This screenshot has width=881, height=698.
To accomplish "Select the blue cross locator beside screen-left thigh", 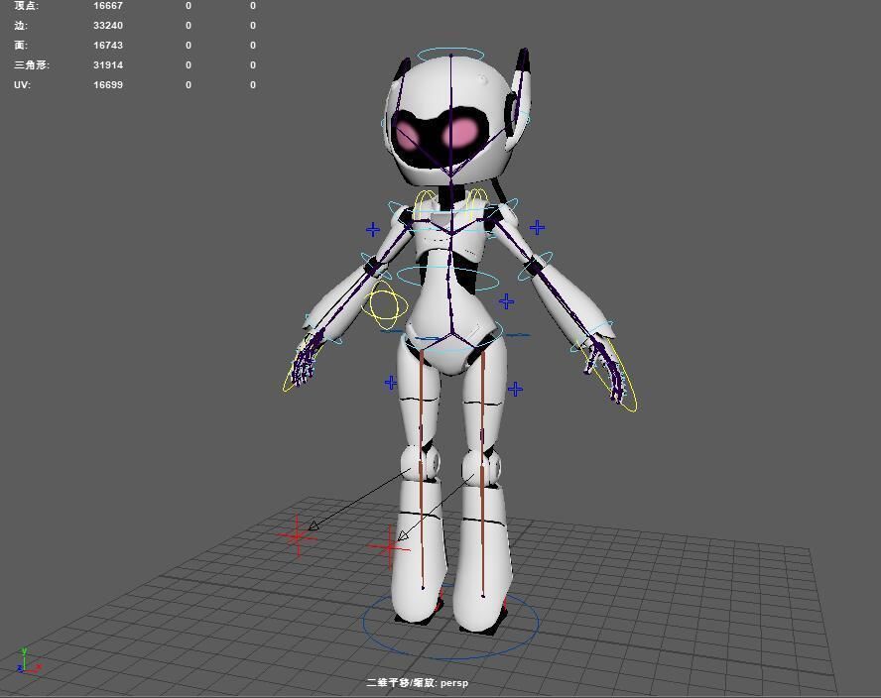I will (x=391, y=383).
